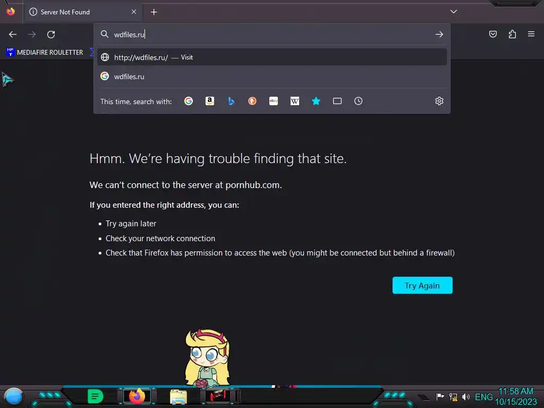This screenshot has width=544, height=408.
Task: Click the Firefox taskbar icon
Action: click(137, 396)
